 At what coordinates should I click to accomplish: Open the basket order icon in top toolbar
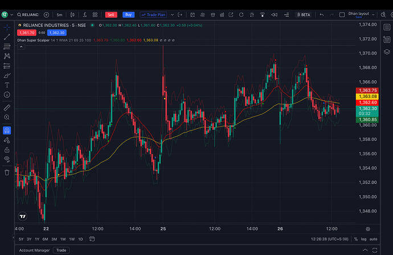click(213, 15)
